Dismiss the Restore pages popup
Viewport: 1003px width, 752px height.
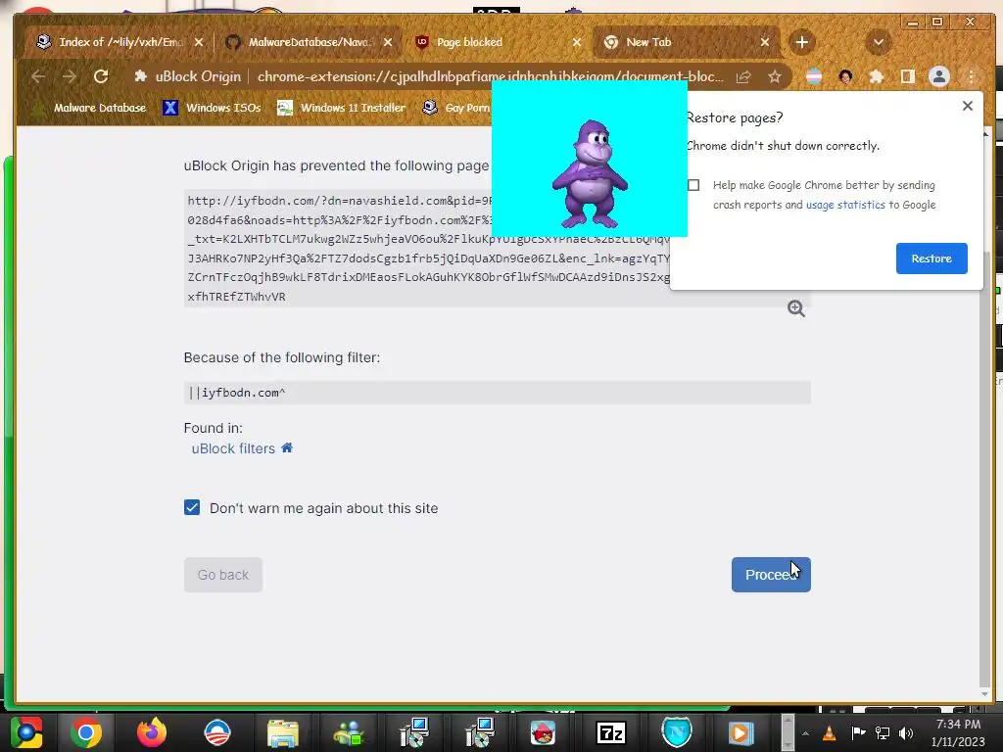point(967,106)
